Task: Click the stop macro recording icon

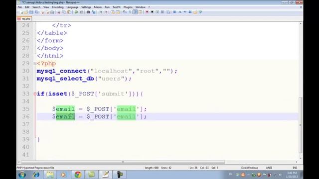Action: (152, 12)
